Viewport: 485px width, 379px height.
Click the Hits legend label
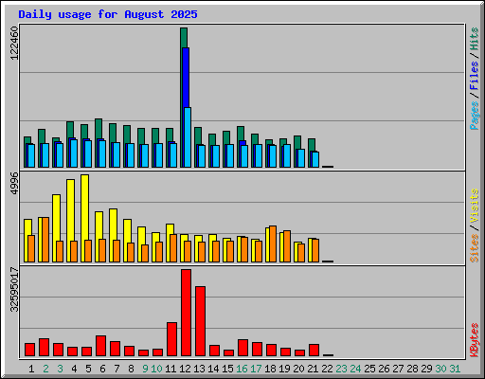click(x=474, y=39)
